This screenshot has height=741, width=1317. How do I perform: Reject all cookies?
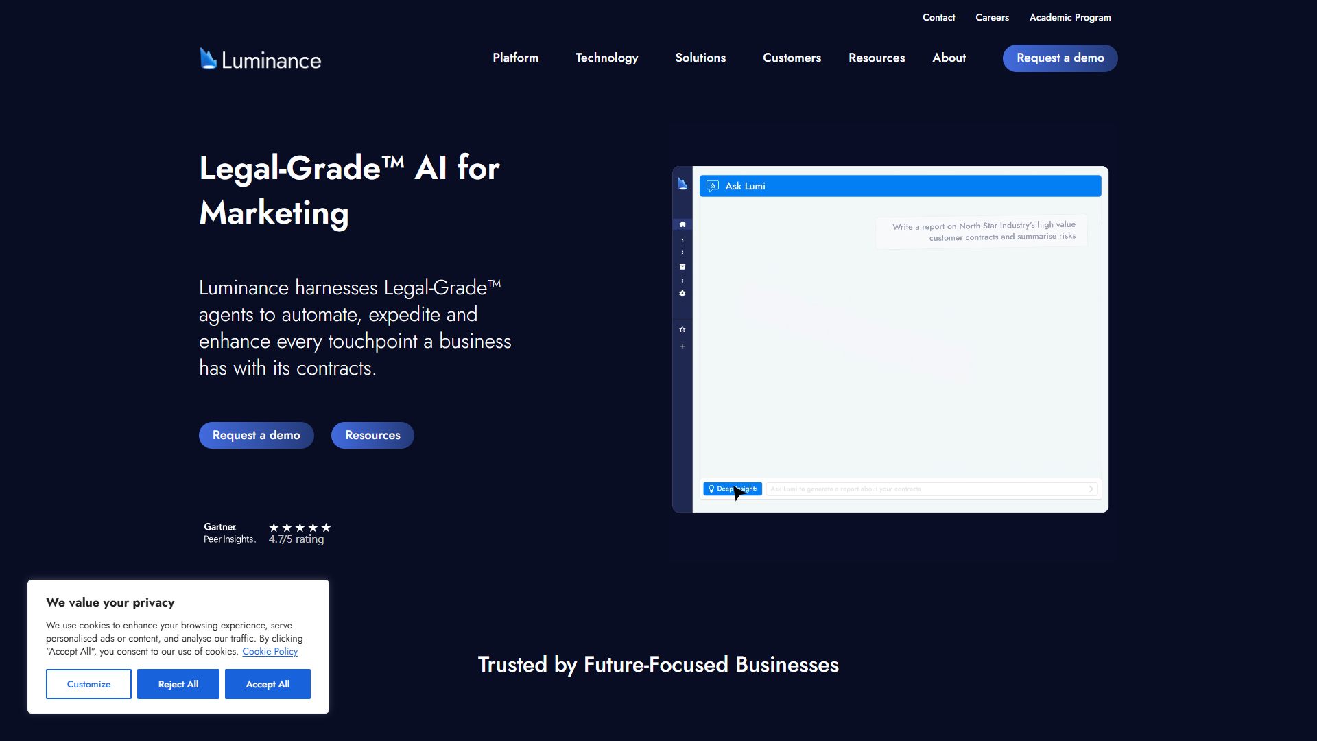[178, 684]
